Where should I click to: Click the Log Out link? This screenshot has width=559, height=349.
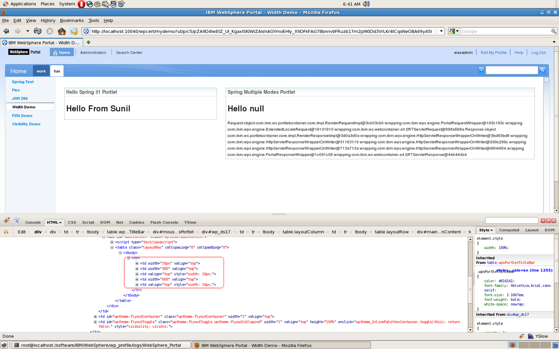tap(538, 52)
